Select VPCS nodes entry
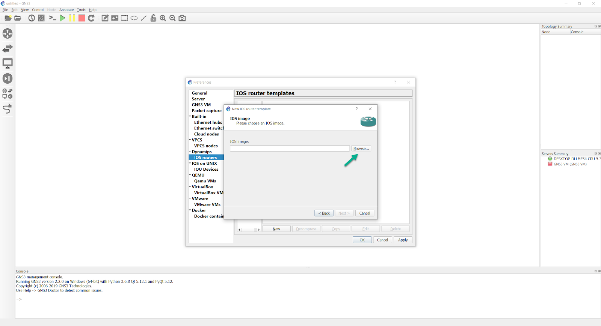The width and height of the screenshot is (601, 326). point(206,146)
